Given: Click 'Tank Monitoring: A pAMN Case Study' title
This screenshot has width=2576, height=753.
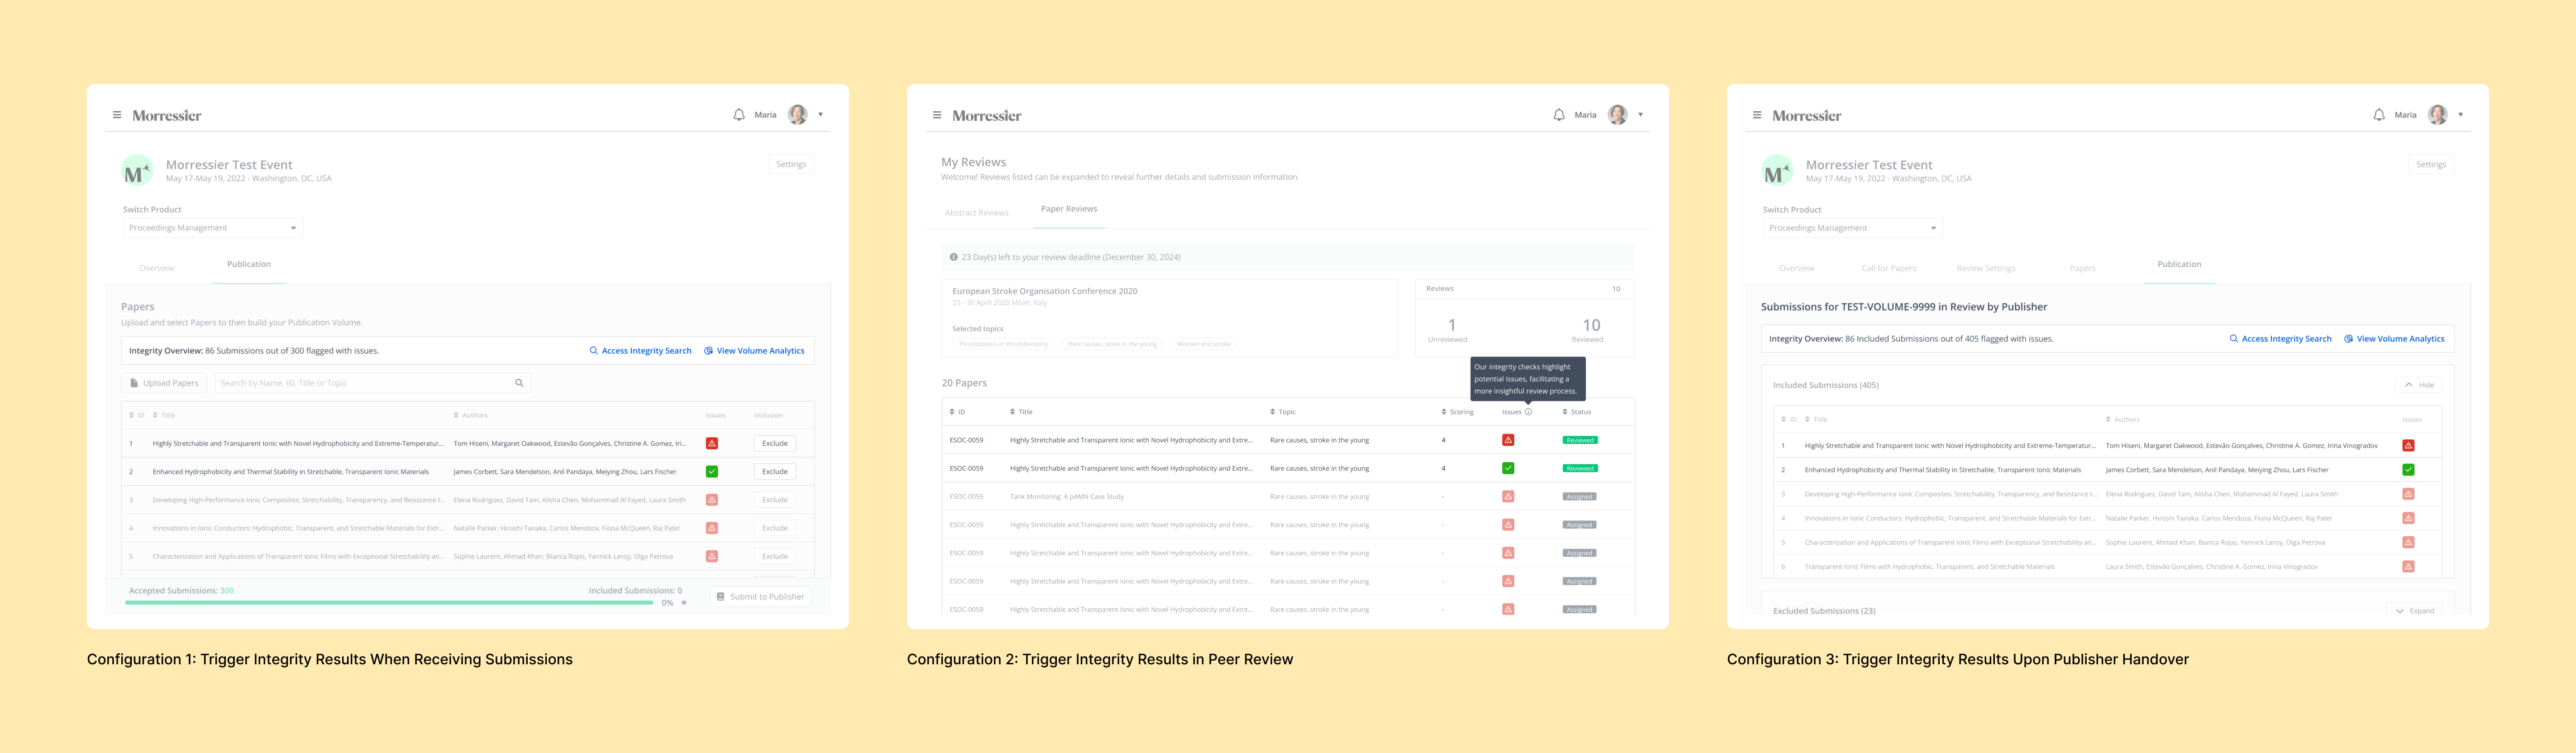Looking at the screenshot, I should coord(1067,497).
